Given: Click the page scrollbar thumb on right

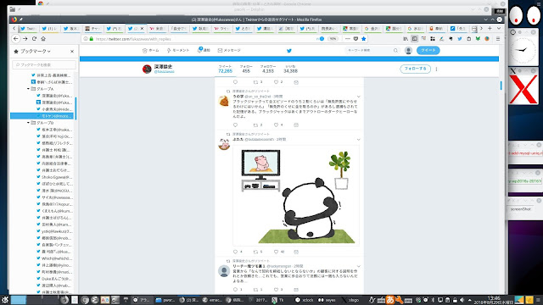Looking at the screenshot, I should click(501, 86).
